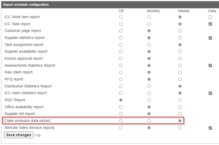Select Monthly for RQC Report
This screenshot has width=219, height=145.
pyautogui.click(x=149, y=100)
